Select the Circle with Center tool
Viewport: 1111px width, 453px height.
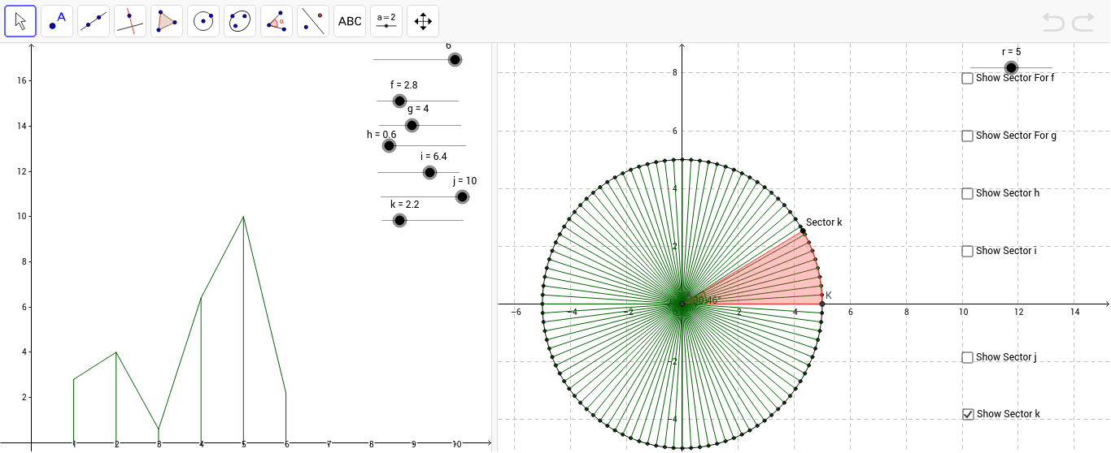(x=203, y=21)
